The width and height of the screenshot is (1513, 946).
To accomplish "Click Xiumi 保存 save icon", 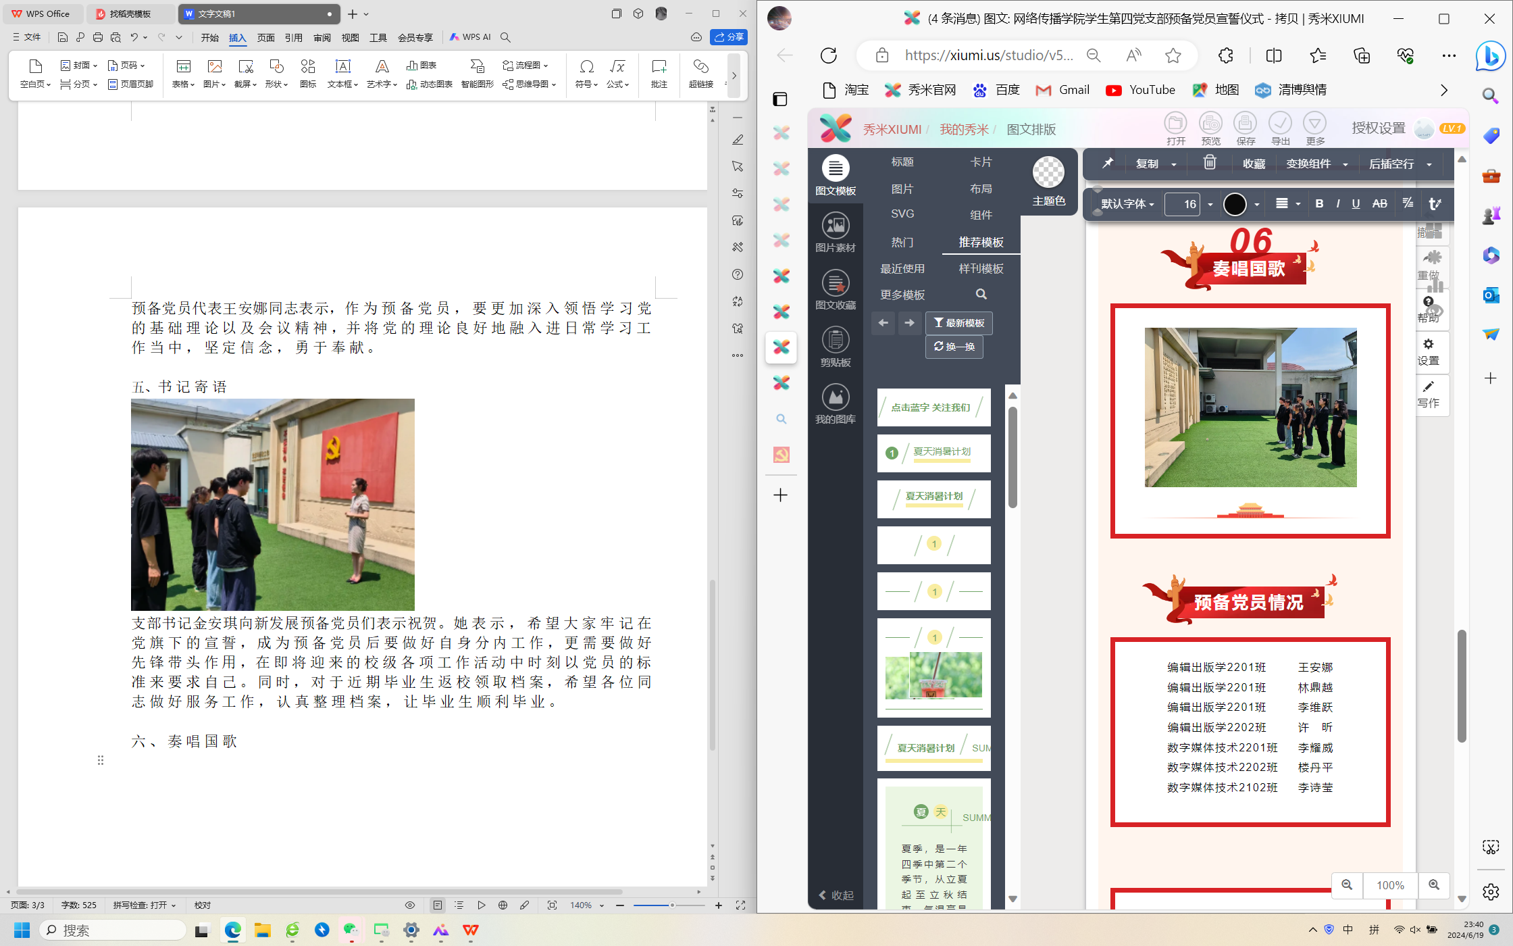I will coord(1246,128).
